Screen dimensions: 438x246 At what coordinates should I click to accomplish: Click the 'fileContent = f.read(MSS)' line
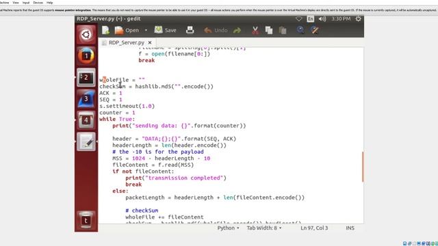153,165
